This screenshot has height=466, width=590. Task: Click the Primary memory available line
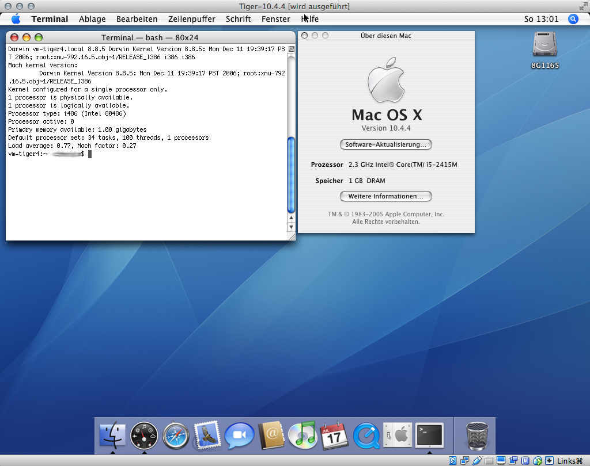click(x=77, y=129)
